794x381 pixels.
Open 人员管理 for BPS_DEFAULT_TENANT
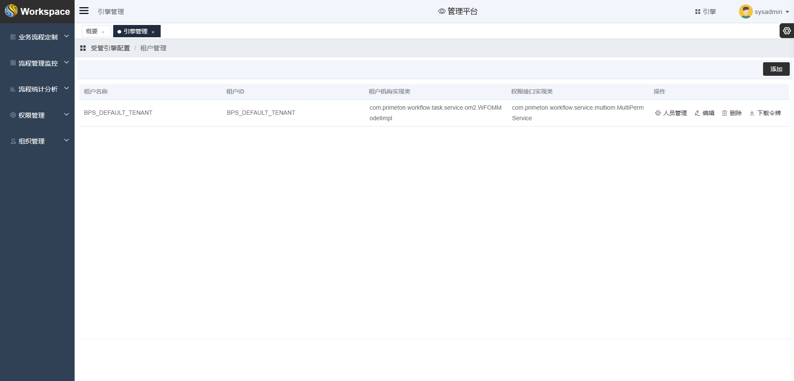671,113
